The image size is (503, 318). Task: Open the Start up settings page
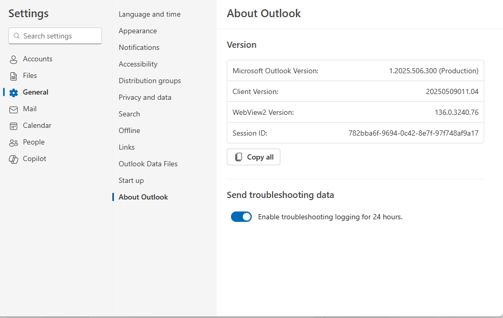coord(131,180)
